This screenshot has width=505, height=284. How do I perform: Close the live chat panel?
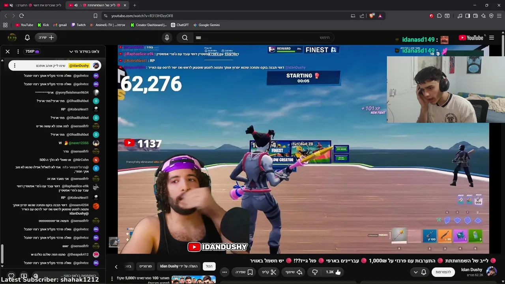7,51
